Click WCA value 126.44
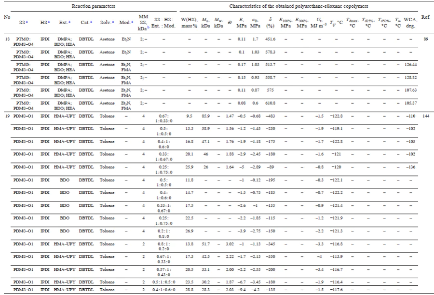The image size is (434, 295). tap(410, 65)
